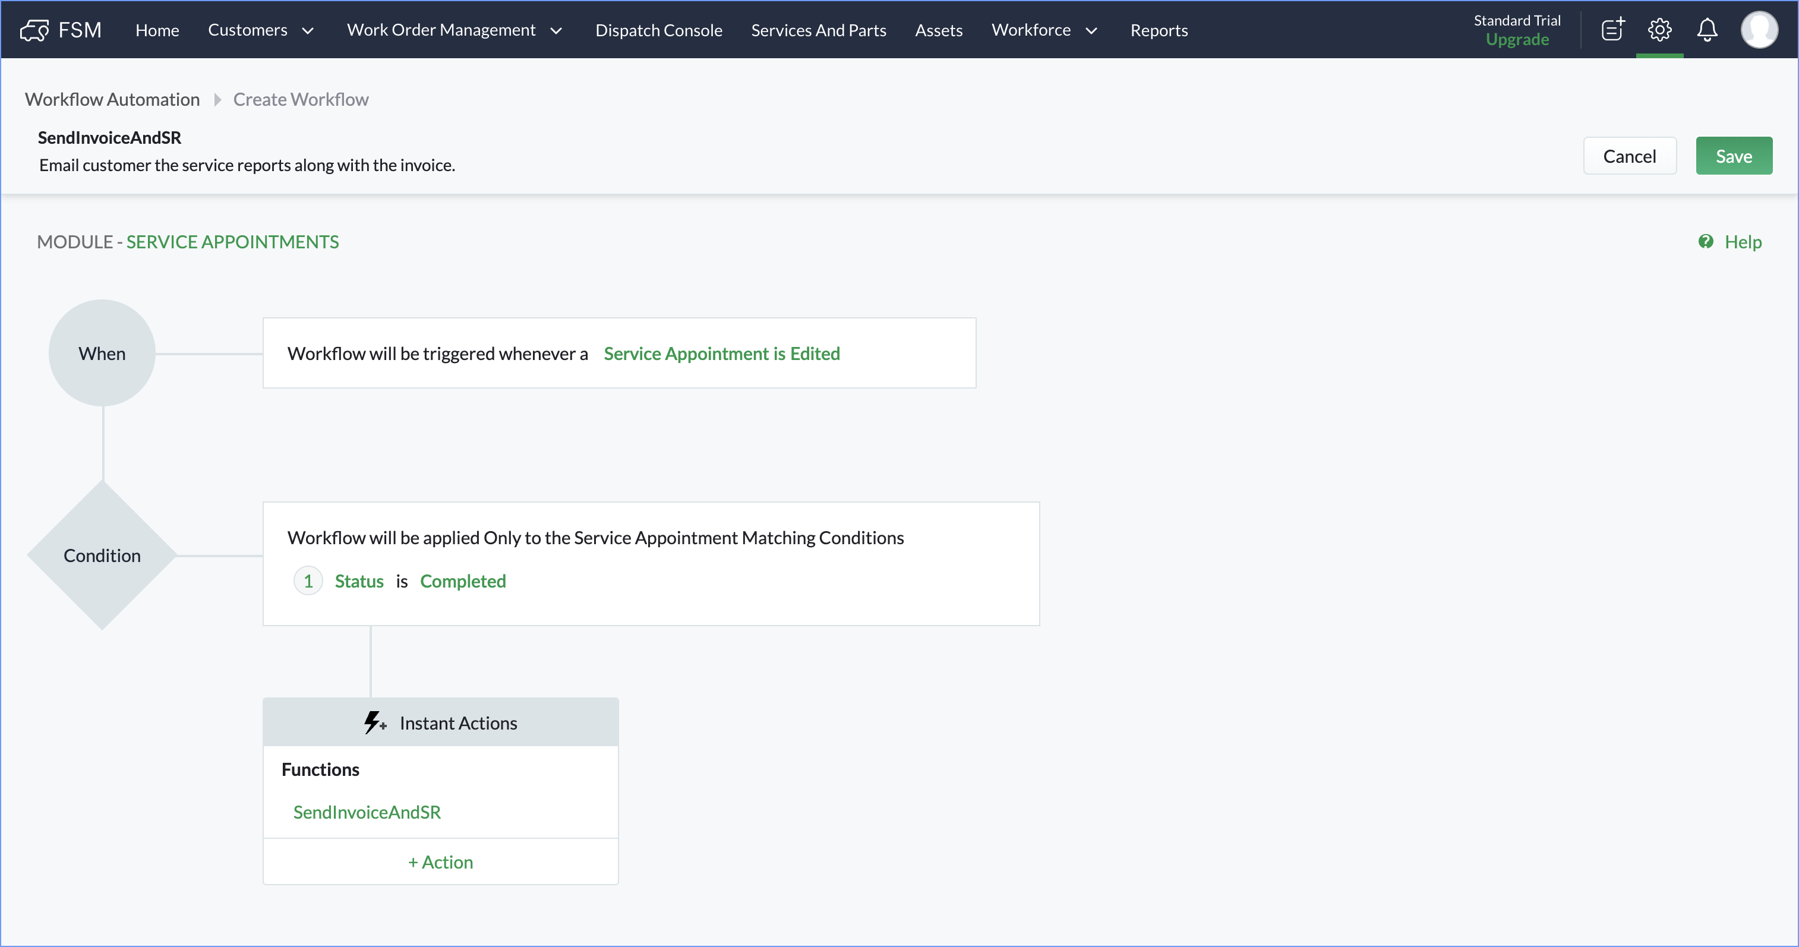Click the Instant Actions lightning icon
1799x947 pixels.
click(374, 723)
